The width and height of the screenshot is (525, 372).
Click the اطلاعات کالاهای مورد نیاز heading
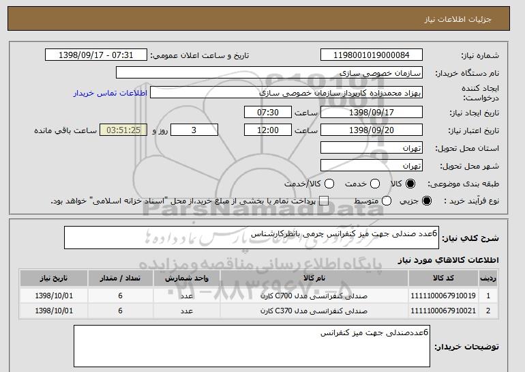(x=448, y=260)
